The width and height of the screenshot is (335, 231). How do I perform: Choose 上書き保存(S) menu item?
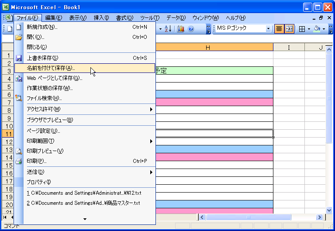pos(85,58)
